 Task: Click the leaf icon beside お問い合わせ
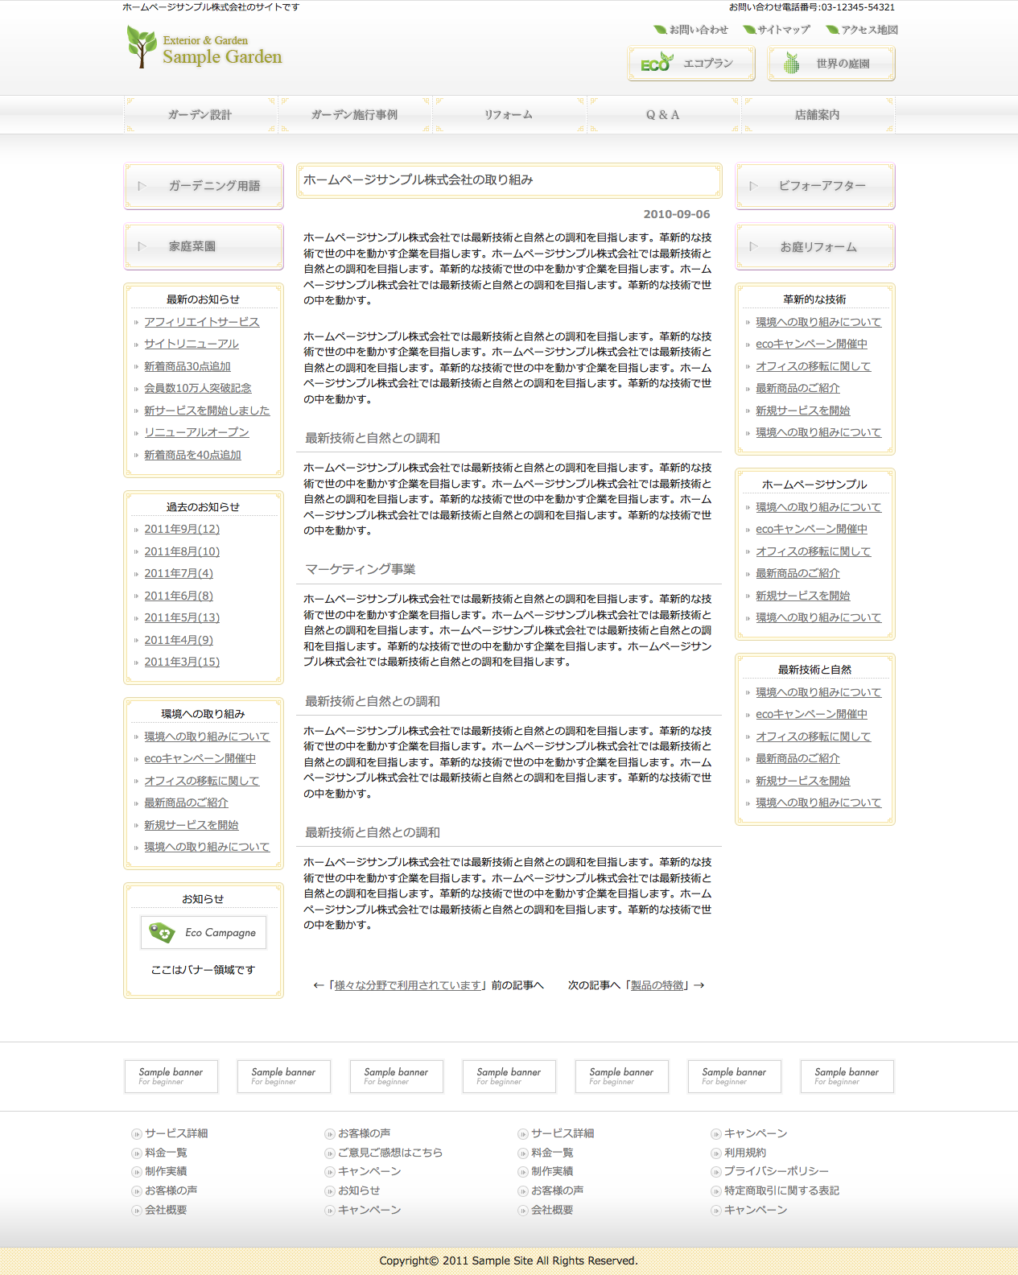[660, 30]
